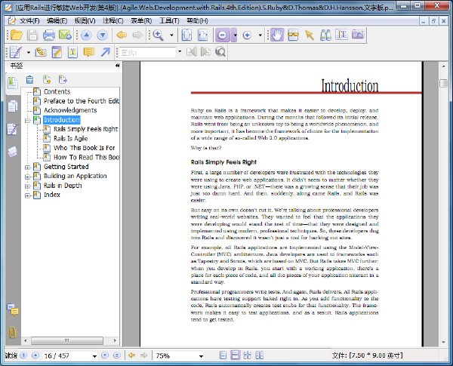Open the Pages panel in the sidebar

(x=13, y=106)
